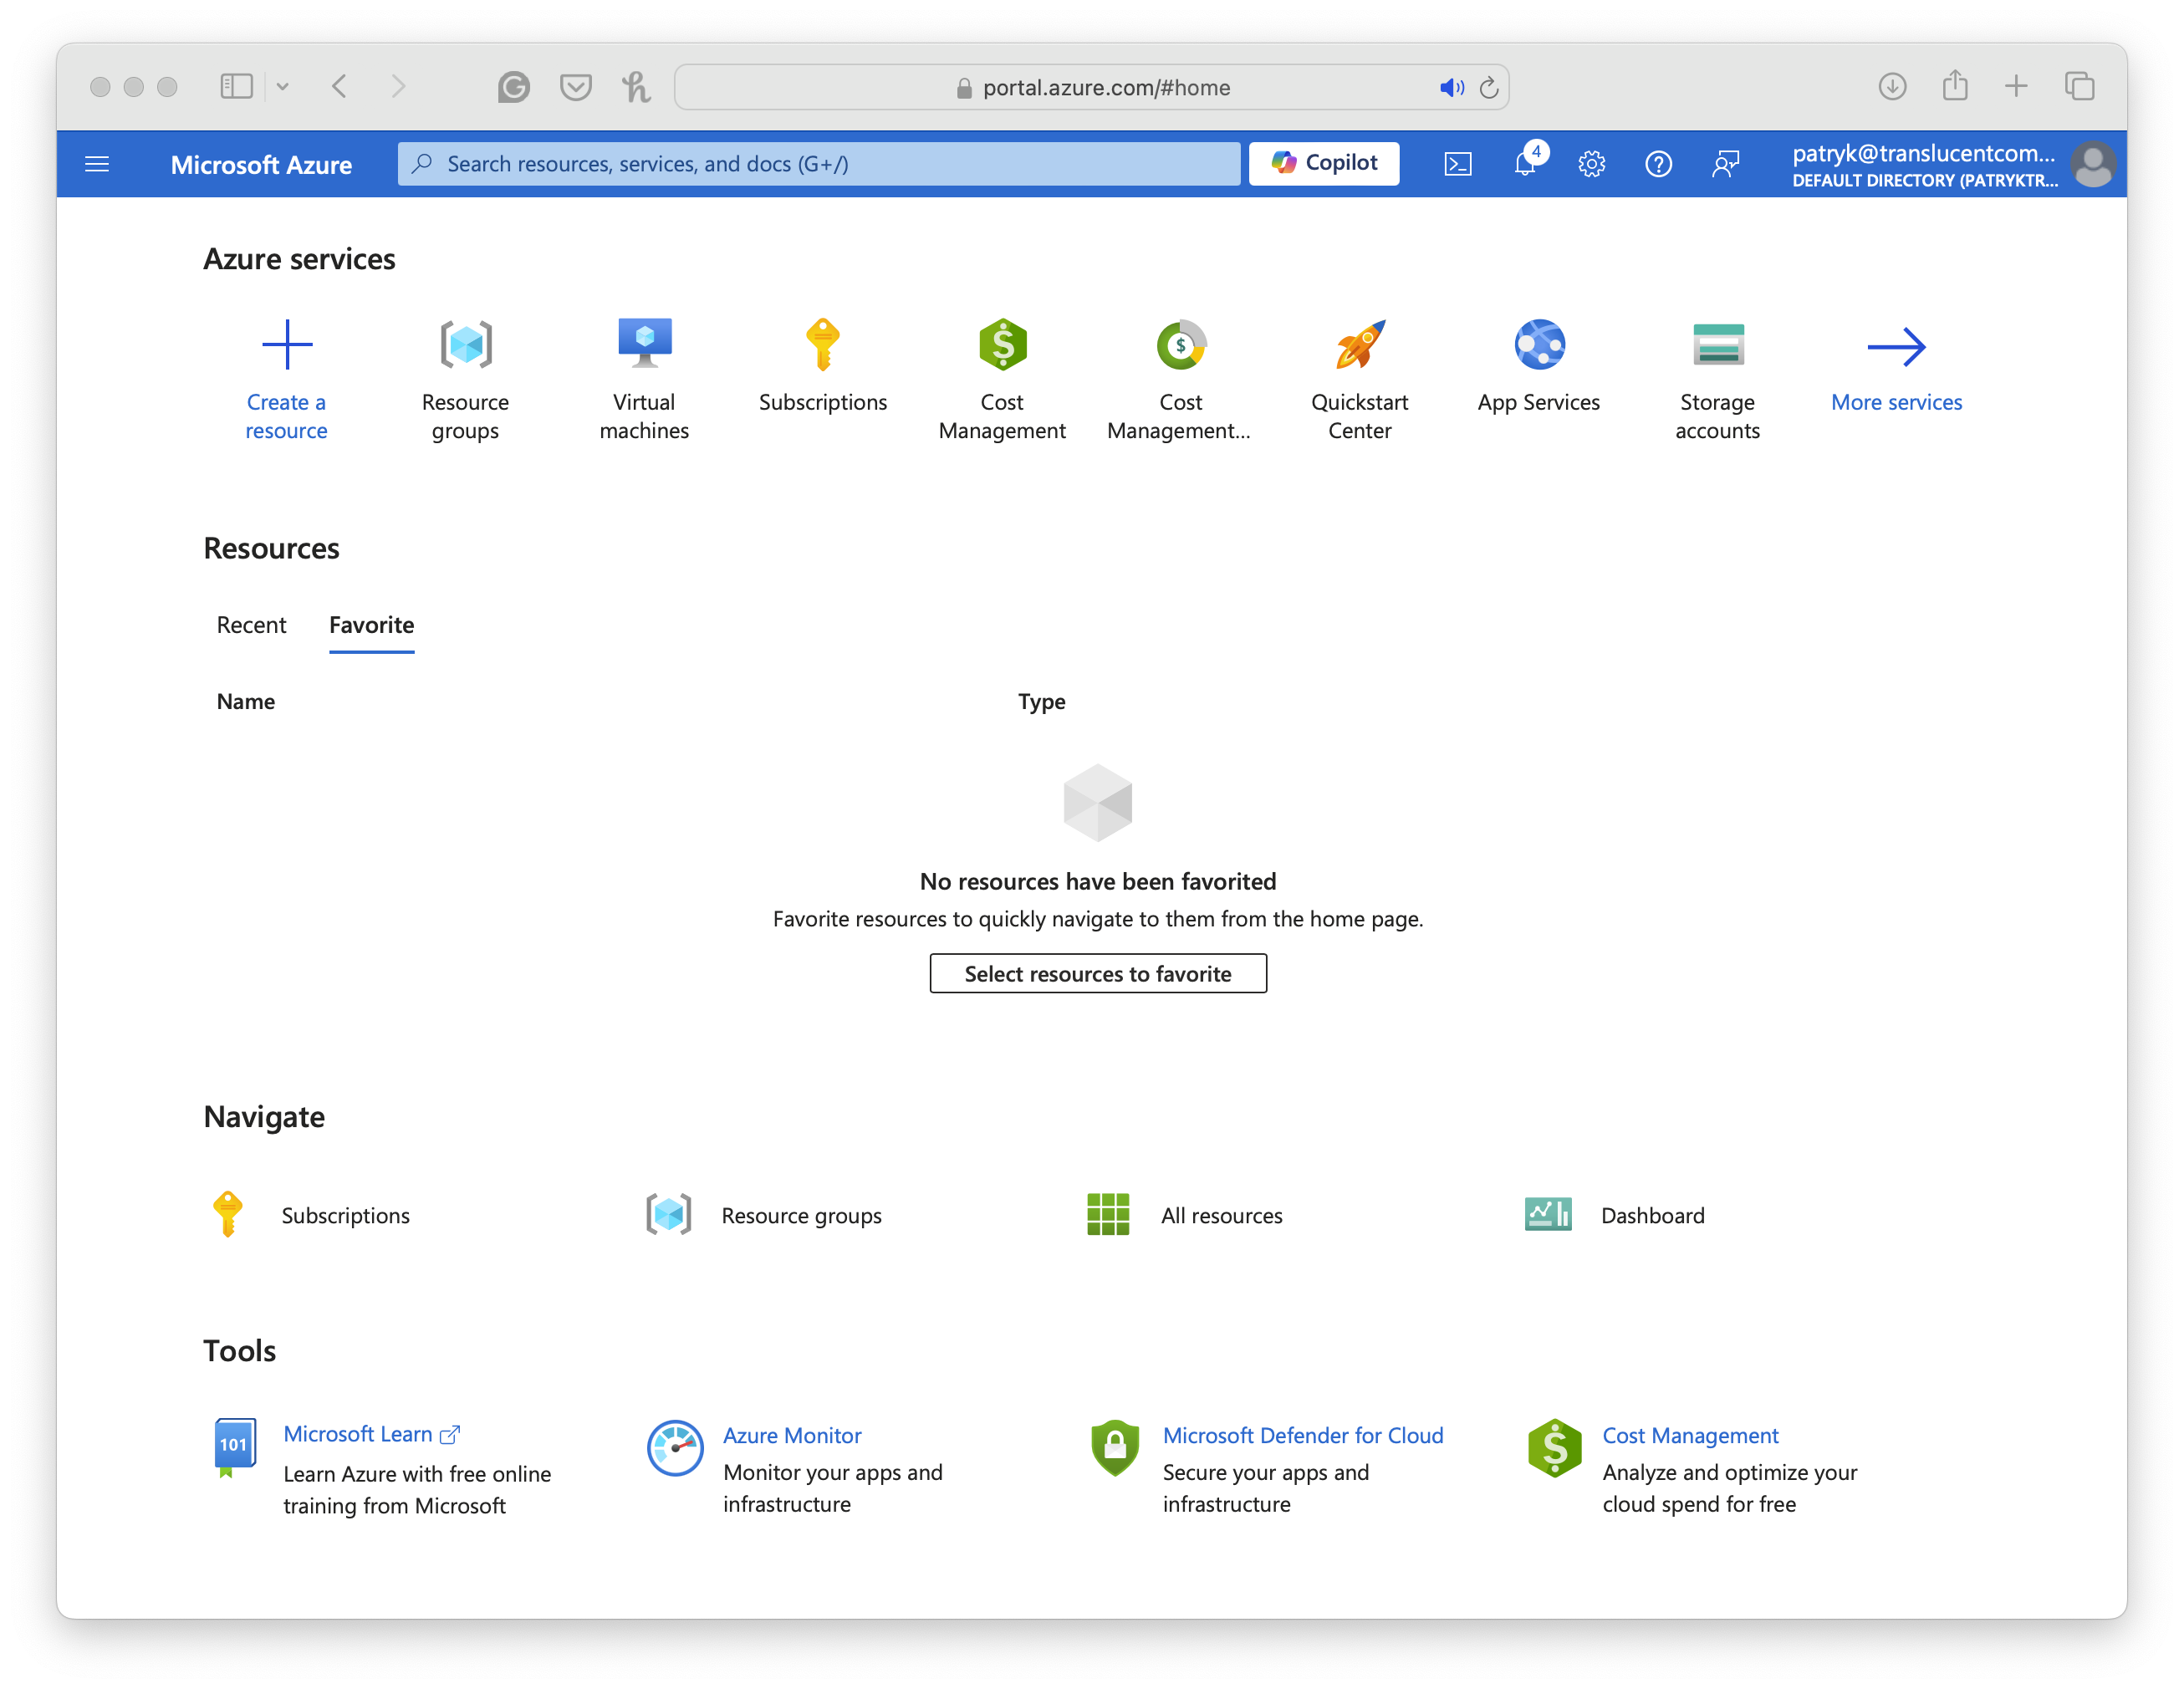
Task: Open the Feedback icon in header
Action: click(1725, 164)
